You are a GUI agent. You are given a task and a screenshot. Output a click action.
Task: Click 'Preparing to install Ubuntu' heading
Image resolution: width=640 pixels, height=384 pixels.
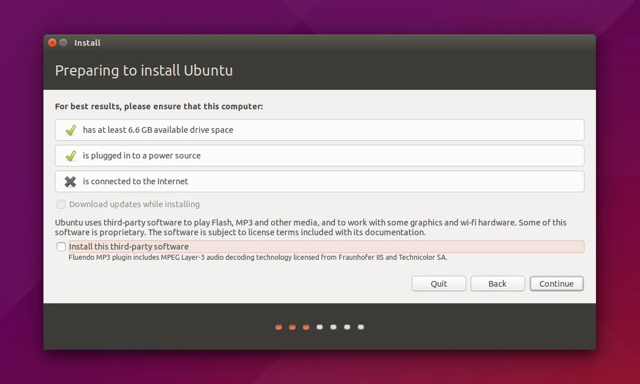pyautogui.click(x=144, y=70)
